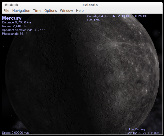
Task: Open the Navigation menu
Action: pyautogui.click(x=21, y=11)
